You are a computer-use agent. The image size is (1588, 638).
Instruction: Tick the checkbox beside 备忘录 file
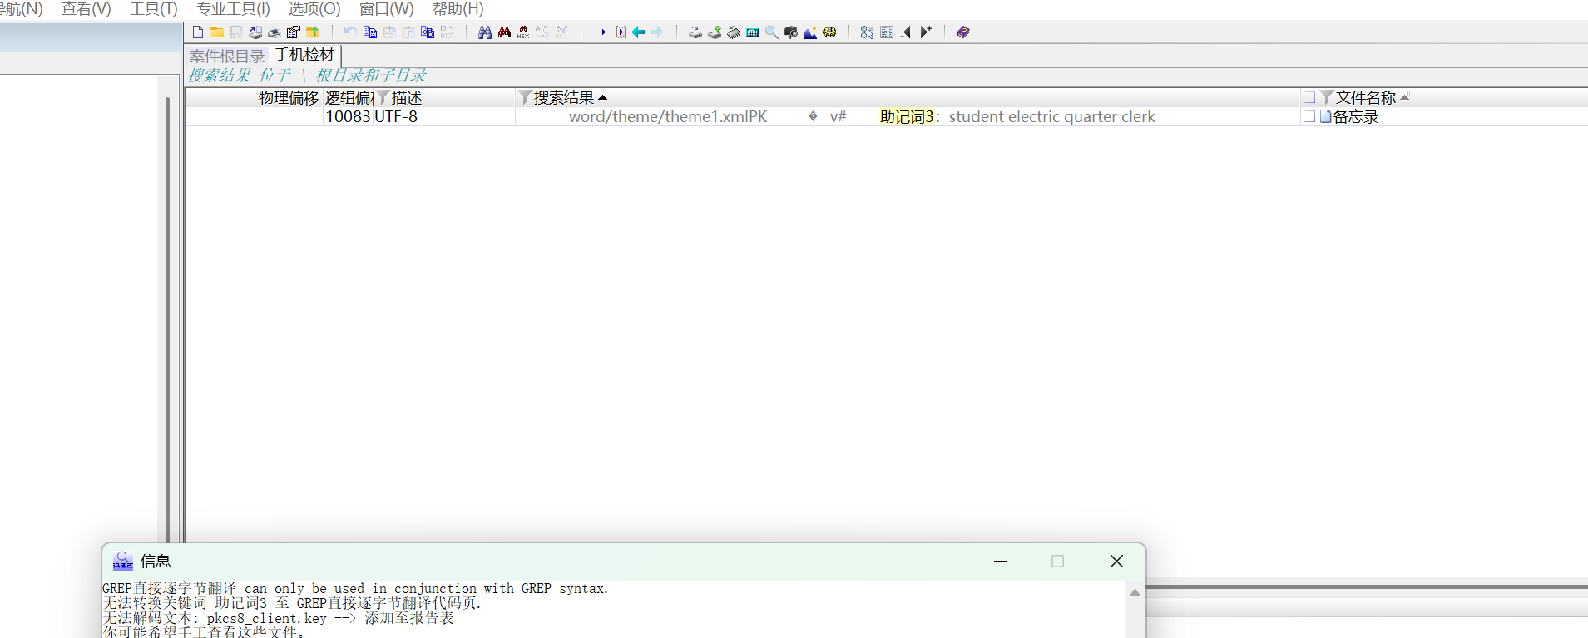[1309, 117]
